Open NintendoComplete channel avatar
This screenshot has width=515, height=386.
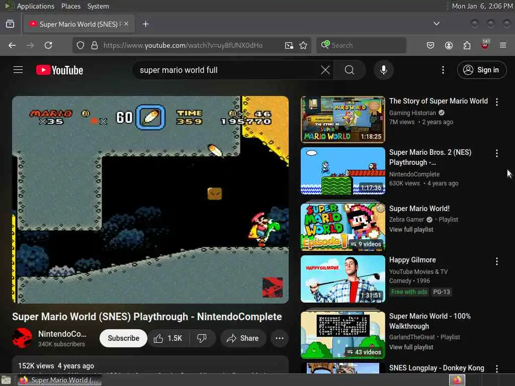[22, 338]
